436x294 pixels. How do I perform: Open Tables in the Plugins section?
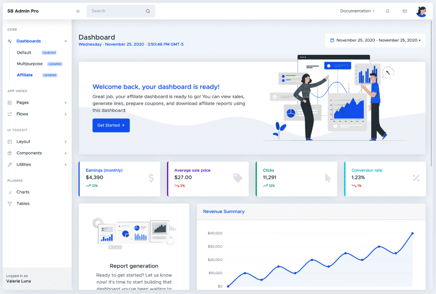[23, 204]
